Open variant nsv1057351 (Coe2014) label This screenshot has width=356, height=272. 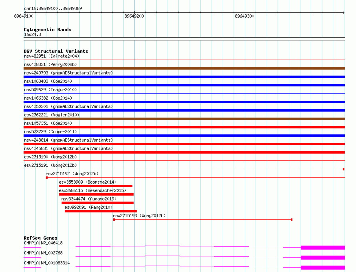click(x=48, y=123)
